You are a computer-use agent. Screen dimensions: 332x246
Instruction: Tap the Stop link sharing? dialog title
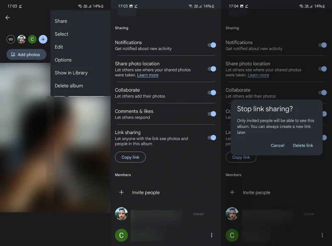(x=265, y=109)
